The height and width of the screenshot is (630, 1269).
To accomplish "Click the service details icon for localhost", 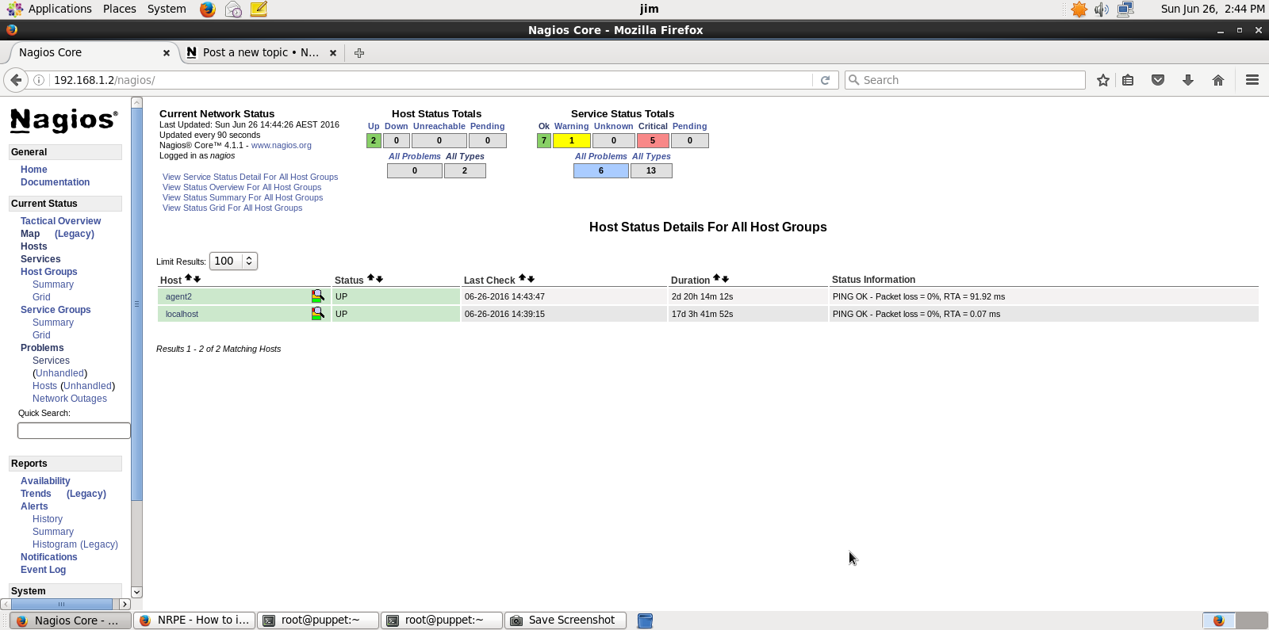I will (317, 314).
